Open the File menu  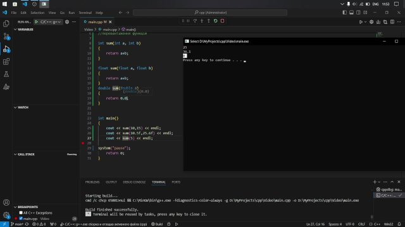click(14, 13)
